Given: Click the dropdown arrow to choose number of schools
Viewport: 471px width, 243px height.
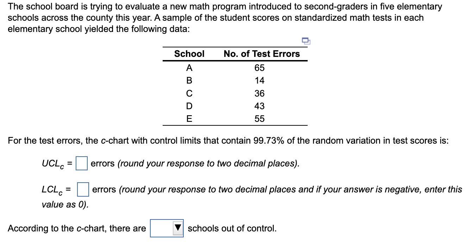Looking at the screenshot, I should [178, 228].
